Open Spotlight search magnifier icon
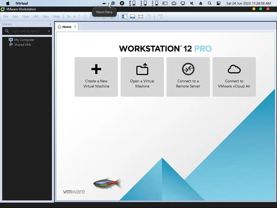 pos(210,3)
